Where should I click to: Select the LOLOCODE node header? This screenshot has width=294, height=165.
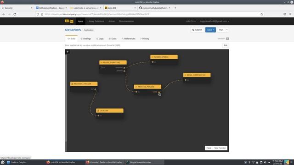[110, 110]
